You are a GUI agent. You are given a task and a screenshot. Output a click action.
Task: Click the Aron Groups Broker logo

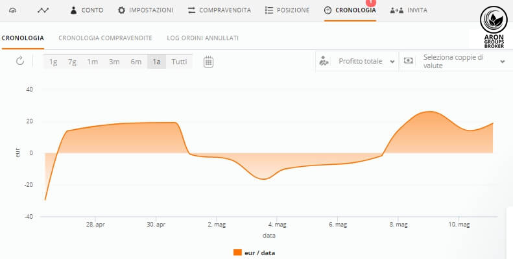pyautogui.click(x=494, y=27)
